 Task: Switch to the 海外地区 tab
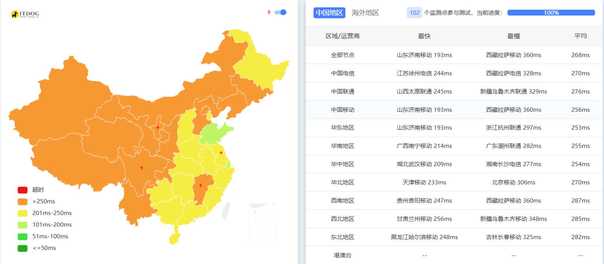click(365, 13)
